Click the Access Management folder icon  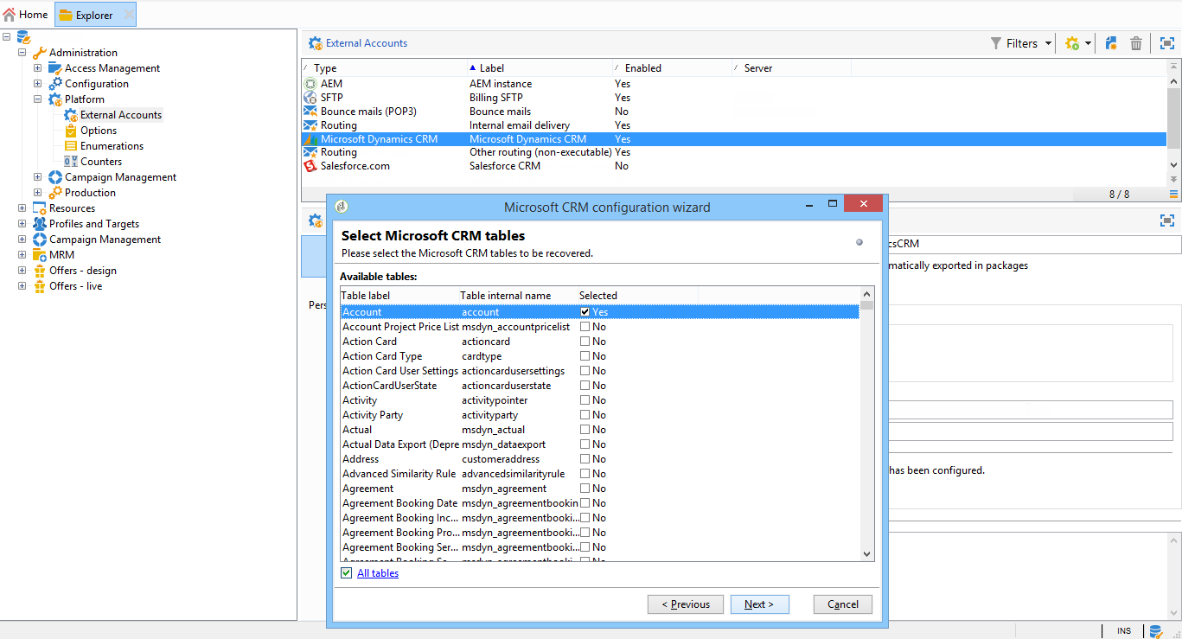(54, 68)
